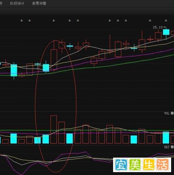Click the VOL indicator label
This screenshot has height=175, width=174.
pyautogui.click(x=167, y=113)
